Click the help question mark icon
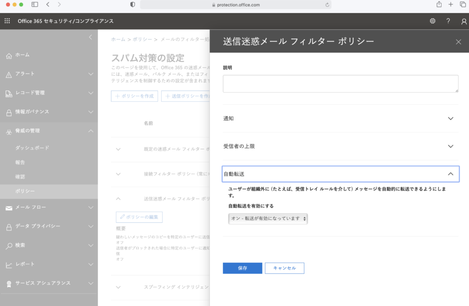The height and width of the screenshot is (306, 469). pos(448,21)
